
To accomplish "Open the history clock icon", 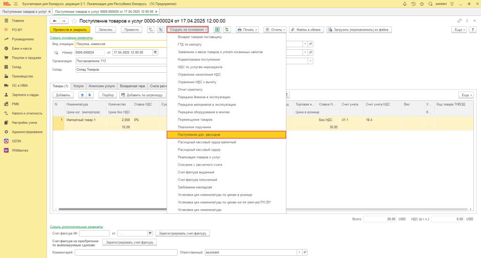I will pyautogui.click(x=413, y=4).
